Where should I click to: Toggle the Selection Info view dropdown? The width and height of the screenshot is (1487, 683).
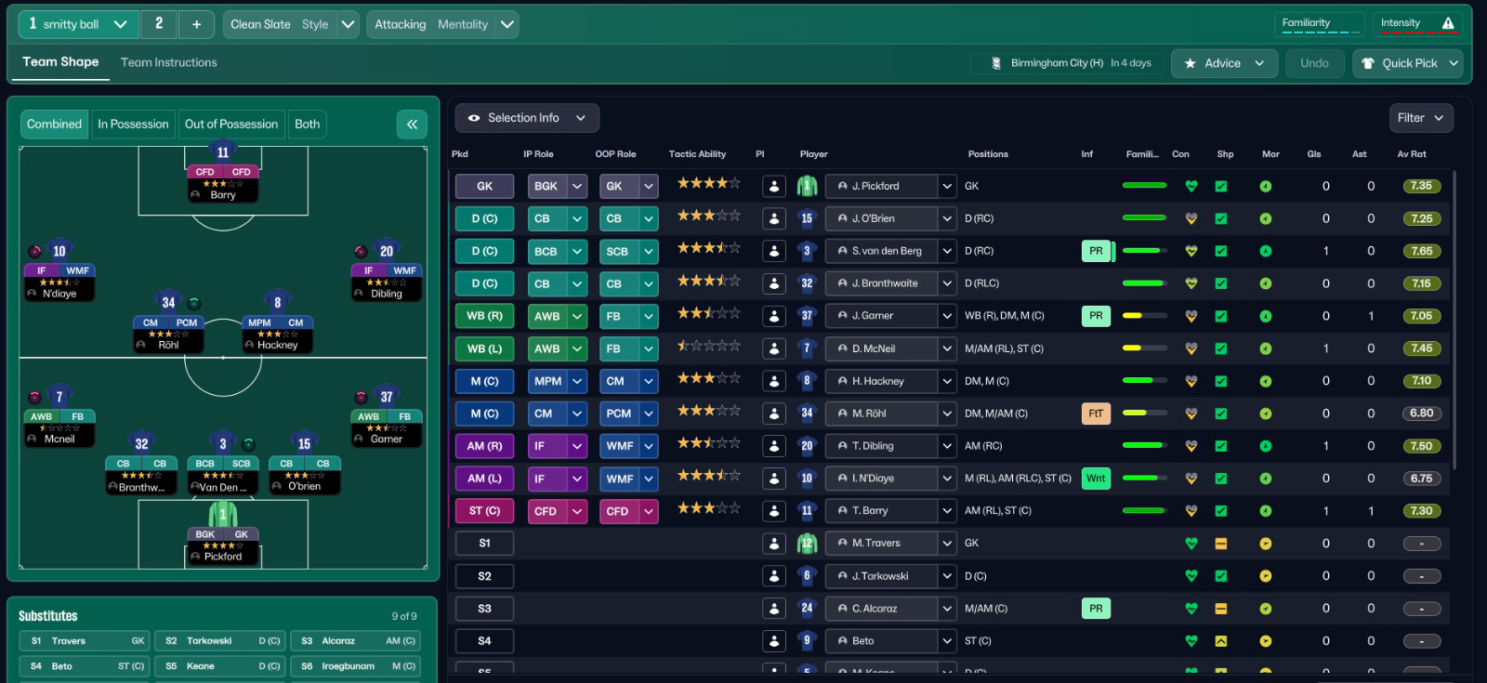point(527,118)
